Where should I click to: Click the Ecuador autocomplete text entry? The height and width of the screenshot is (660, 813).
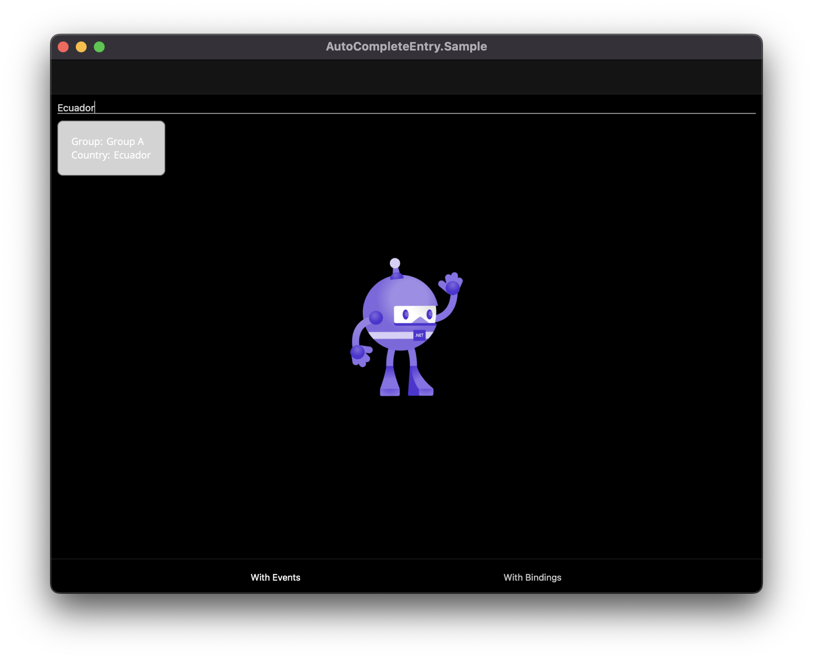point(406,108)
